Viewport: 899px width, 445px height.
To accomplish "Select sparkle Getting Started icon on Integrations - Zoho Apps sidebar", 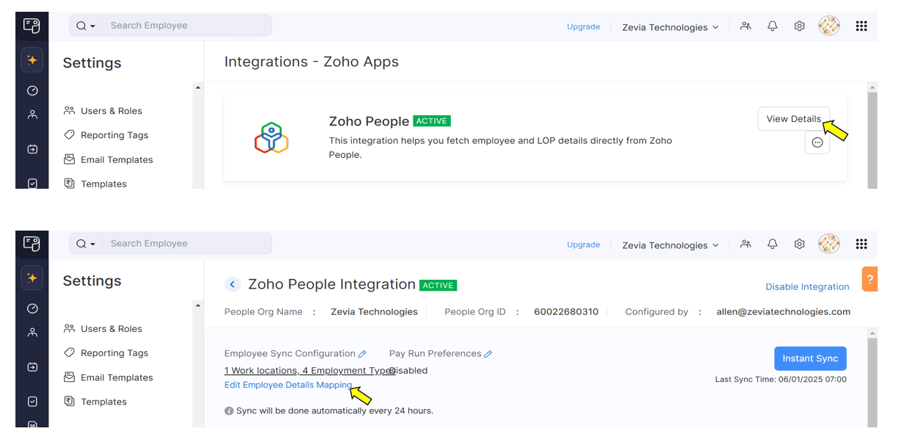I will pyautogui.click(x=32, y=60).
